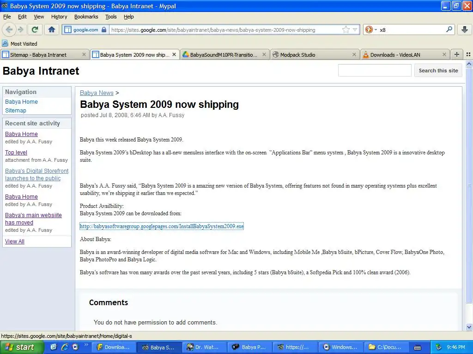
Task: Click the keyboard icon on the taskbar
Action: 418,348
